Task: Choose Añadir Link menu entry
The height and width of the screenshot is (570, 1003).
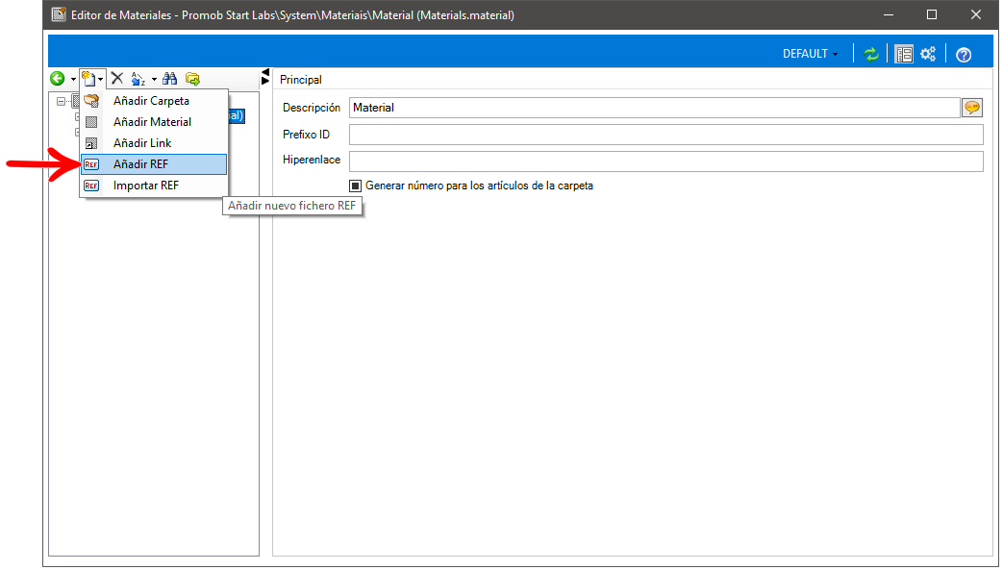Action: (154, 142)
